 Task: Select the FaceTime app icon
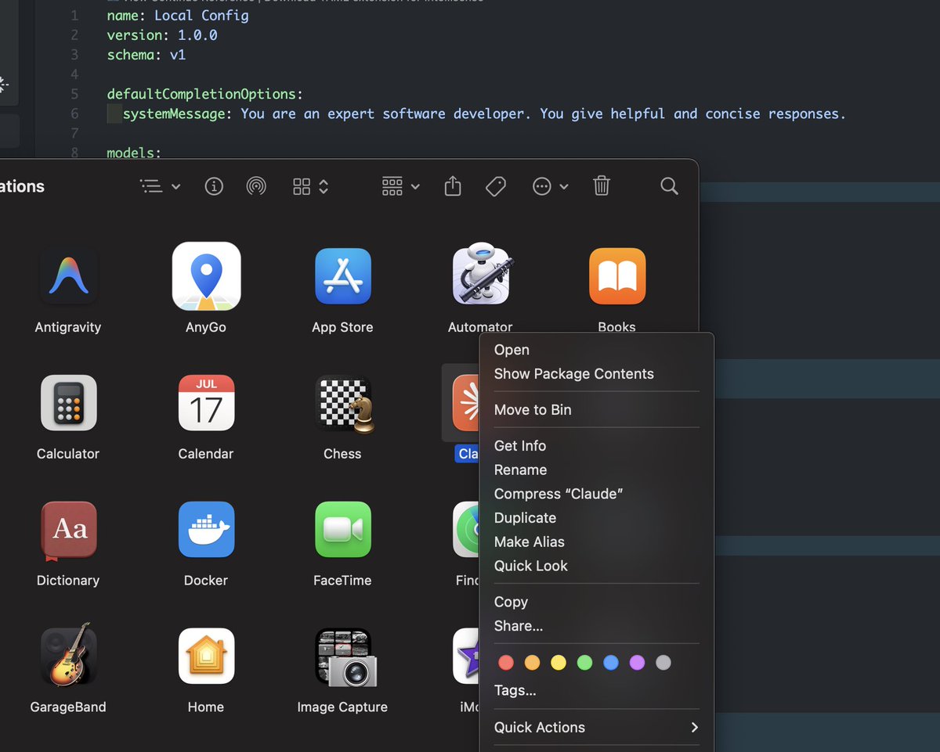pyautogui.click(x=342, y=530)
